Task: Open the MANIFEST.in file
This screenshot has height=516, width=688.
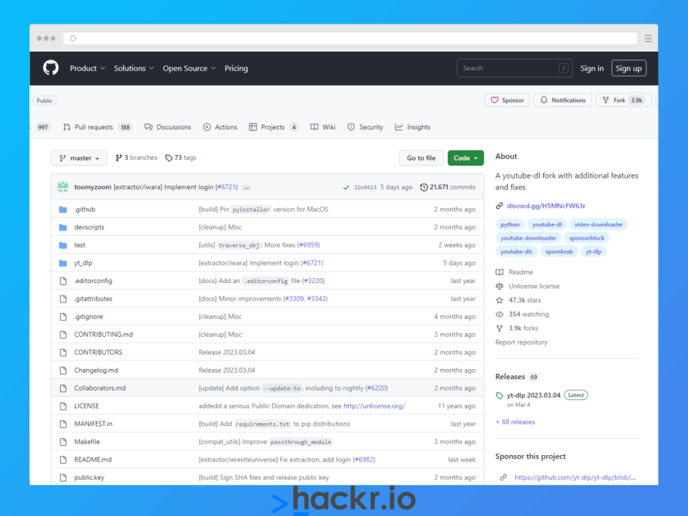Action: (x=93, y=424)
